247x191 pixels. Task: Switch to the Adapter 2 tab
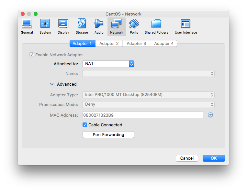pos(109,44)
